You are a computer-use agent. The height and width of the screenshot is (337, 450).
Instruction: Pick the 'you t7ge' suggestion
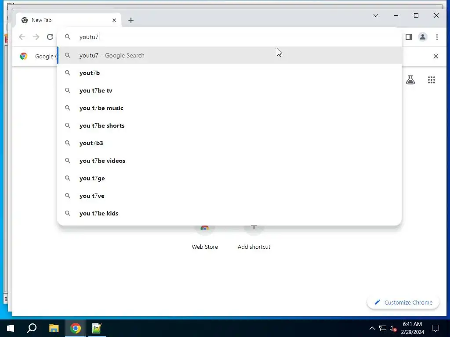point(229,178)
